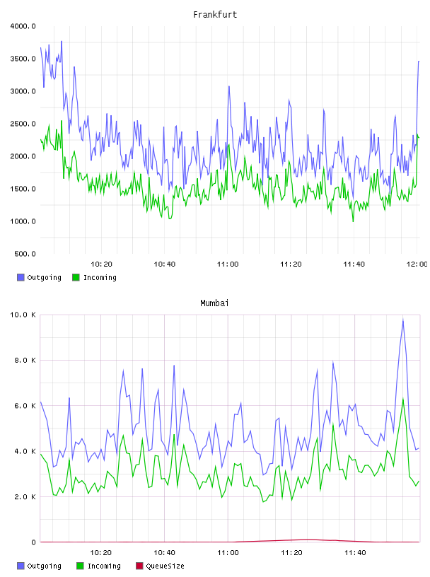Click the 1000.0 y-axis label in Frankfurt chart
Viewport: 430px width, 577px height.
23,221
